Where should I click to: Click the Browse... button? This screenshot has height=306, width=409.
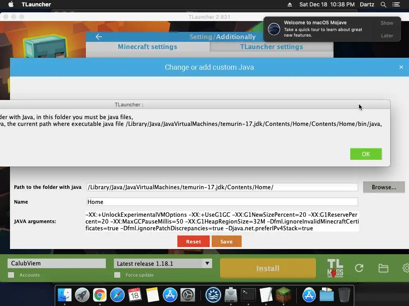384,187
